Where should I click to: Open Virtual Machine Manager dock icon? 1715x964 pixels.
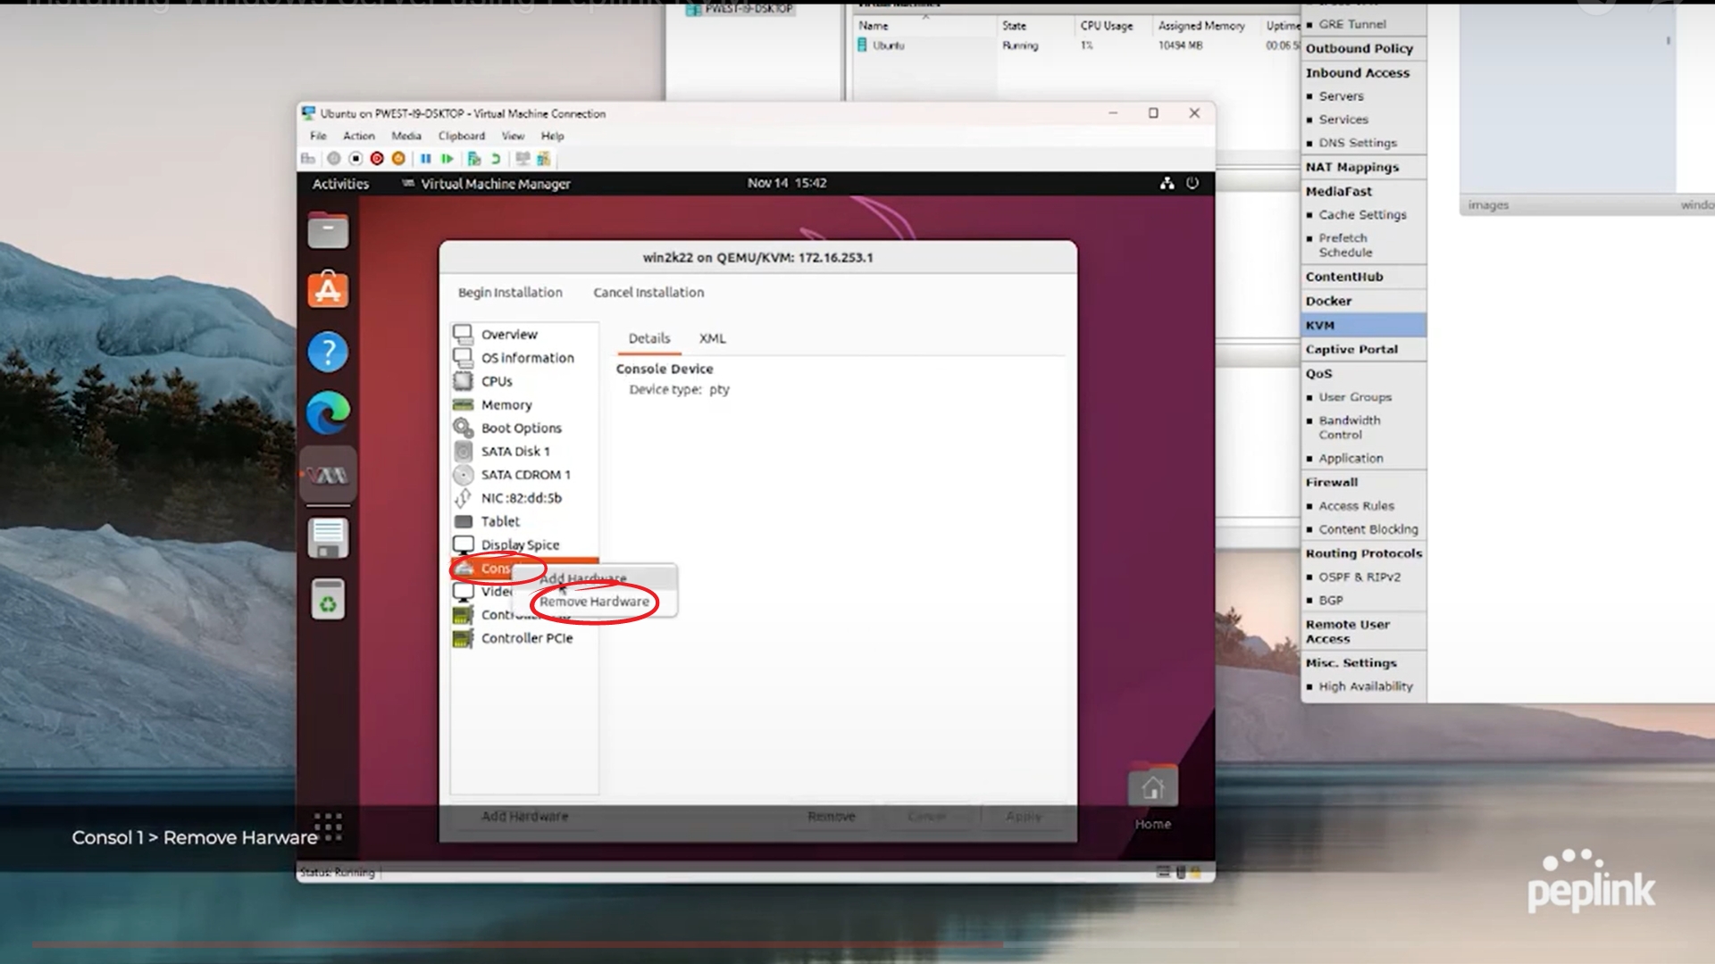(328, 475)
